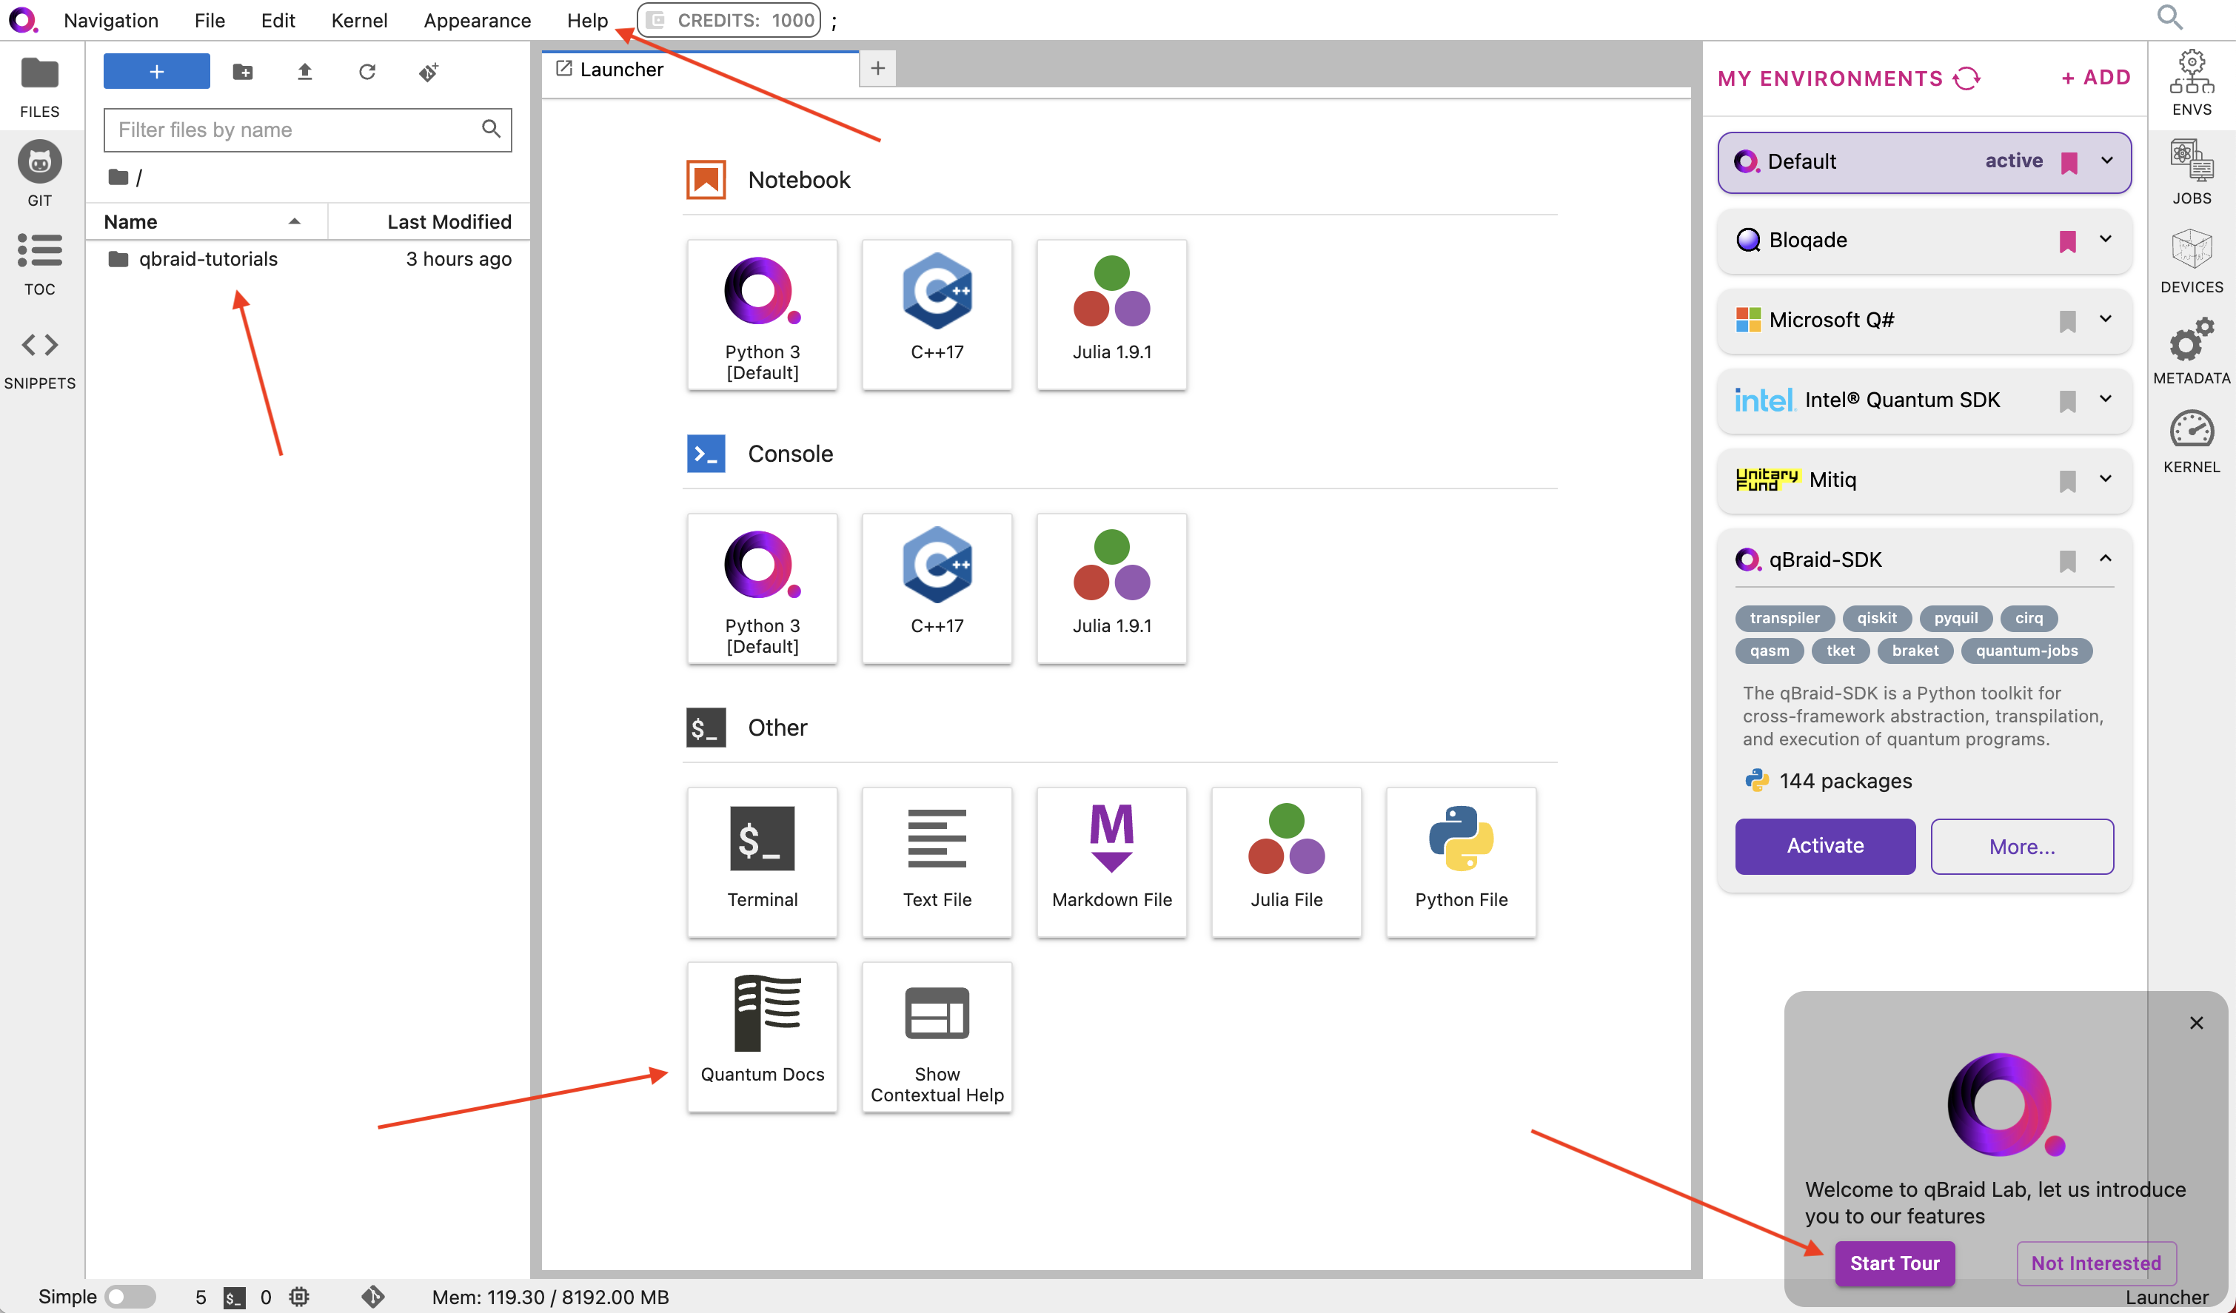Screen dimensions: 2236x1313
Task: Expand the Intel Quantum SDK entry
Action: 2105,399
